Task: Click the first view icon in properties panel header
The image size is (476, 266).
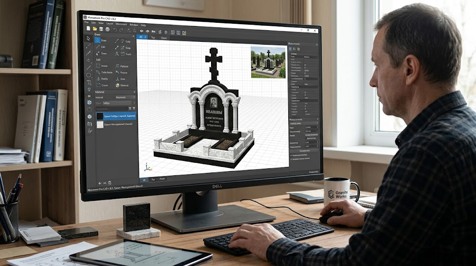Action: (x=290, y=49)
